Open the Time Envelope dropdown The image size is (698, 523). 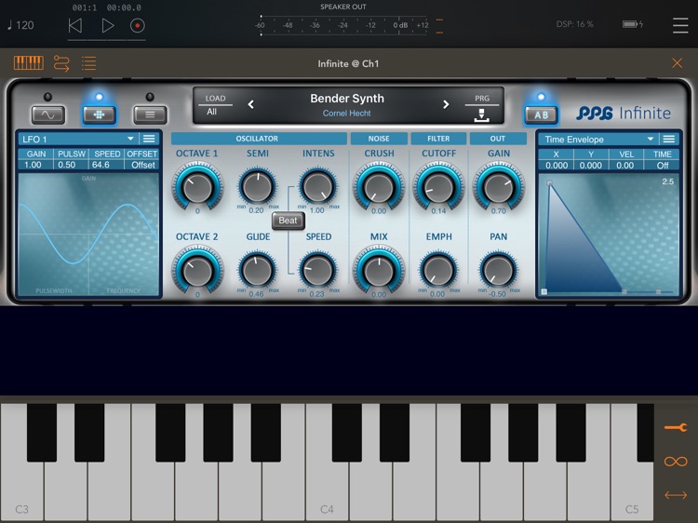coord(597,140)
